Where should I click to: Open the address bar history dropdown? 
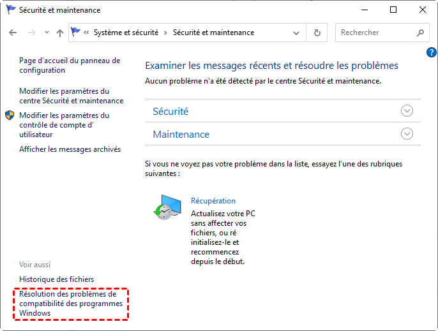(296, 33)
